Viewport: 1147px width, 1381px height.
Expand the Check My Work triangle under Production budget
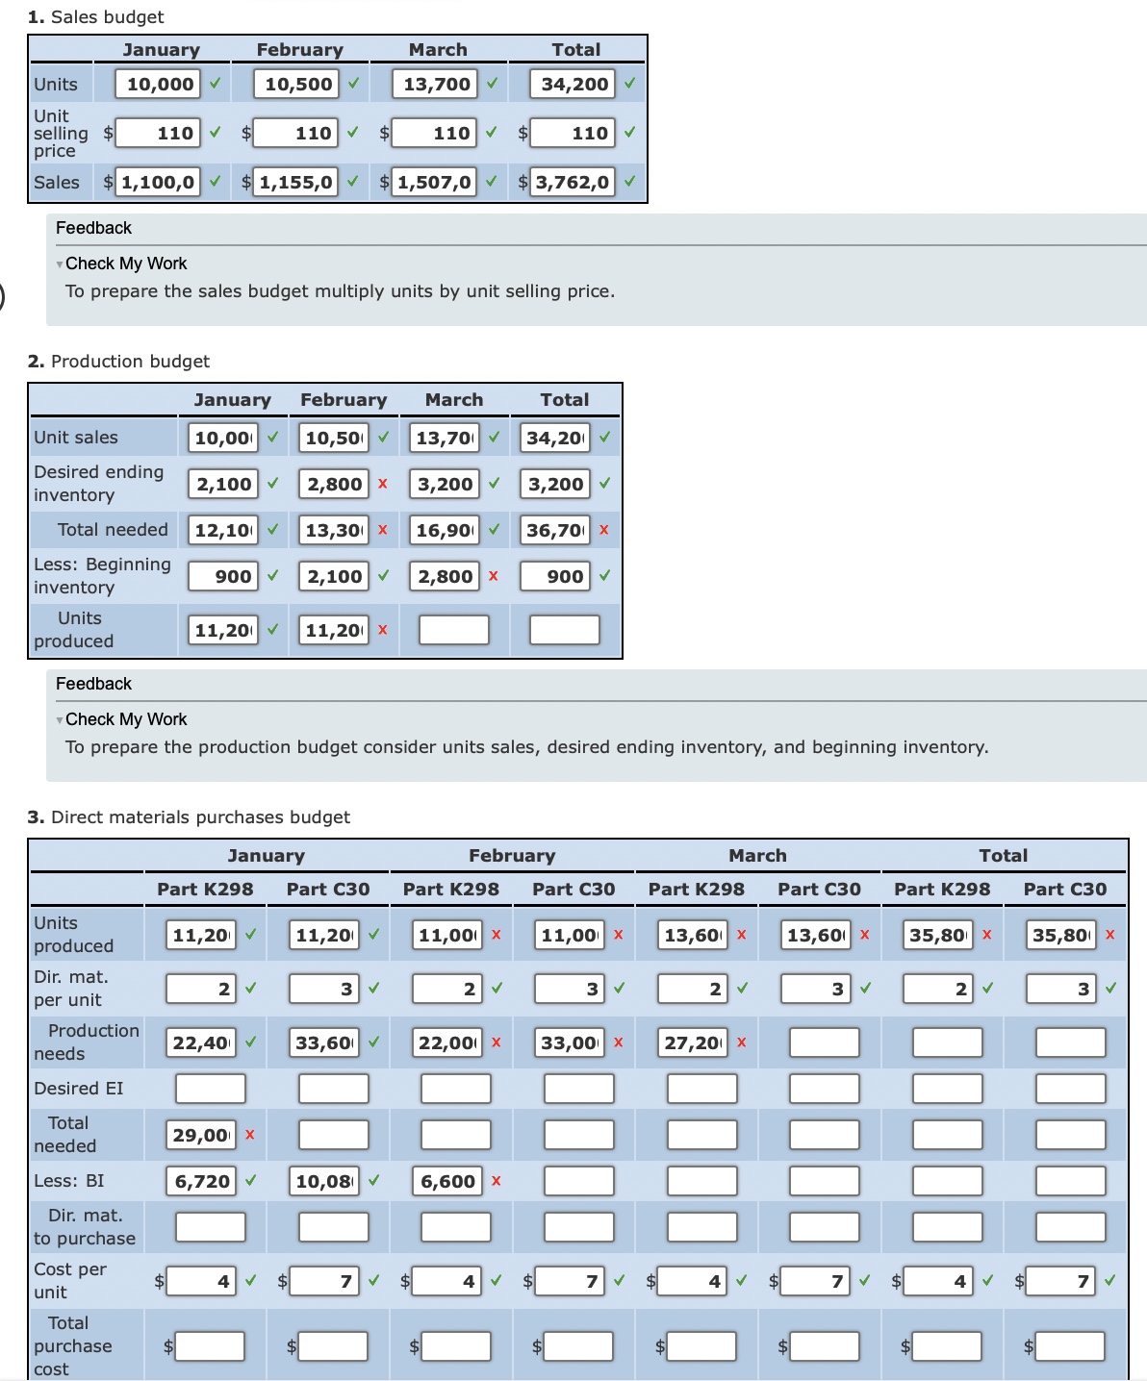(x=61, y=718)
